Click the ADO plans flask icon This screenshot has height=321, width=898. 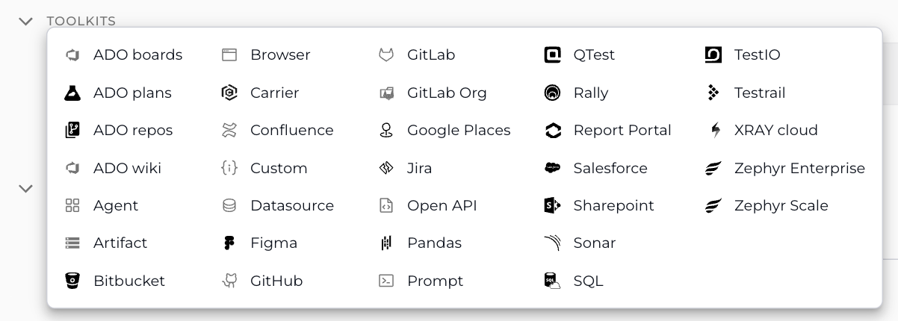click(72, 93)
